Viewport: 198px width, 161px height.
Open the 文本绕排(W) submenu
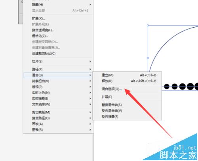[58, 104]
